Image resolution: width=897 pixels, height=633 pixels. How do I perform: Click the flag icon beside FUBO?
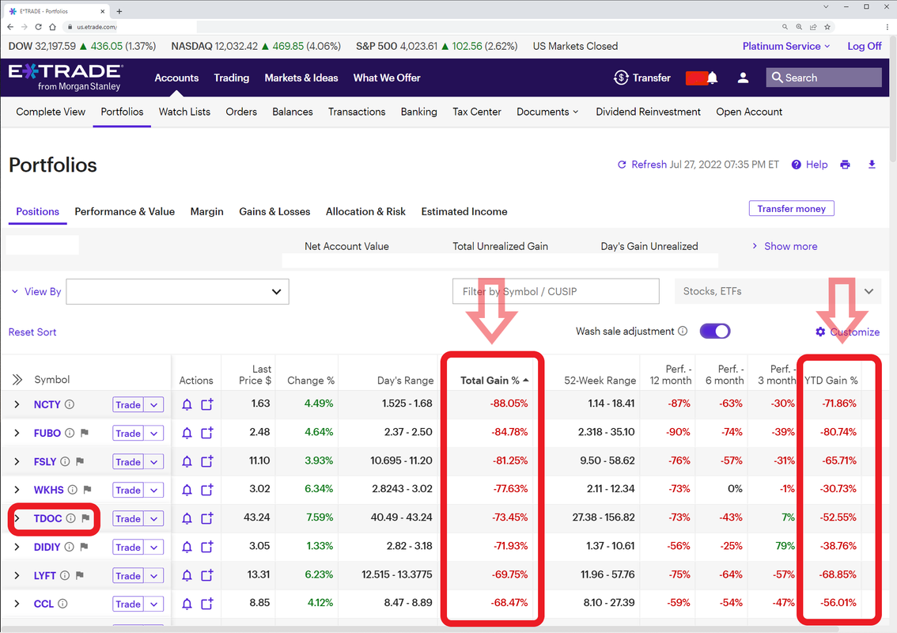pyautogui.click(x=85, y=434)
